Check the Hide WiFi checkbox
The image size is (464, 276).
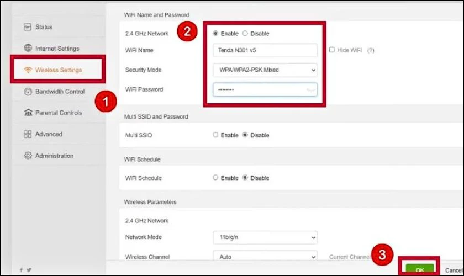[332, 50]
